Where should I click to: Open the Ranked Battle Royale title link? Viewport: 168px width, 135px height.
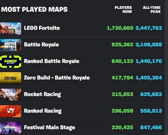pos(51,61)
